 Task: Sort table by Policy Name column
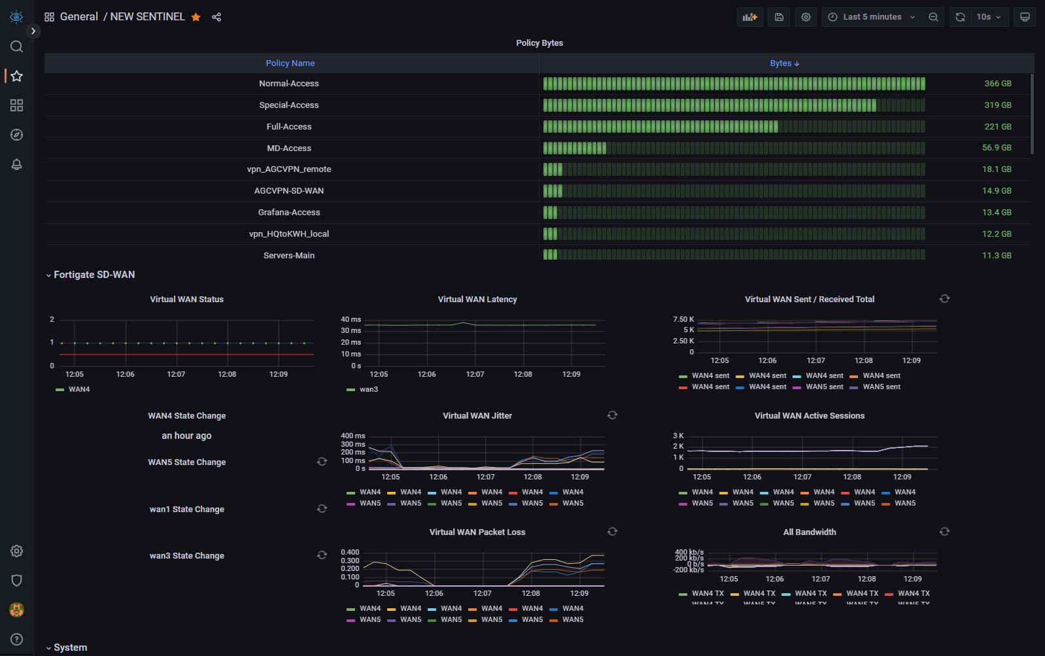pyautogui.click(x=290, y=63)
